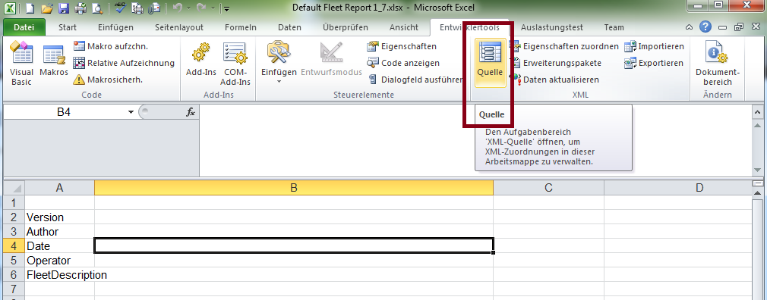Click the Version cell
This screenshot has width=767, height=300.
60,217
